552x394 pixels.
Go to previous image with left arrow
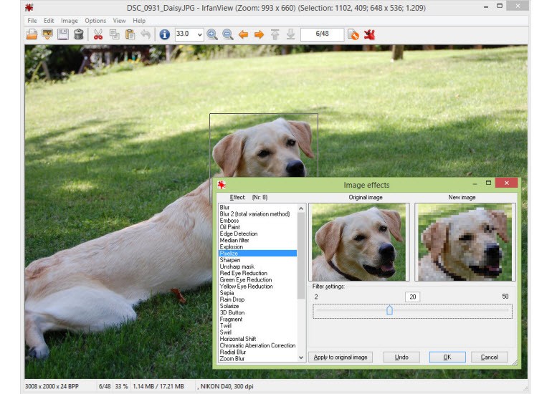click(243, 34)
